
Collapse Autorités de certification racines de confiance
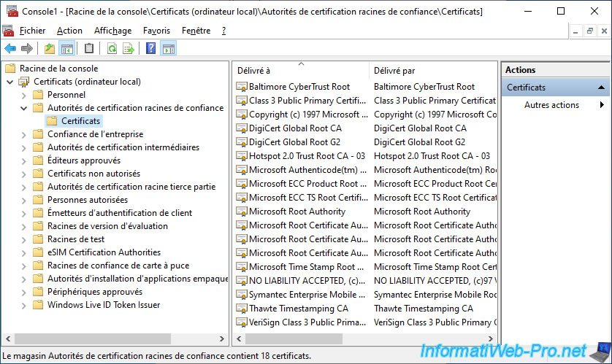[x=23, y=108]
